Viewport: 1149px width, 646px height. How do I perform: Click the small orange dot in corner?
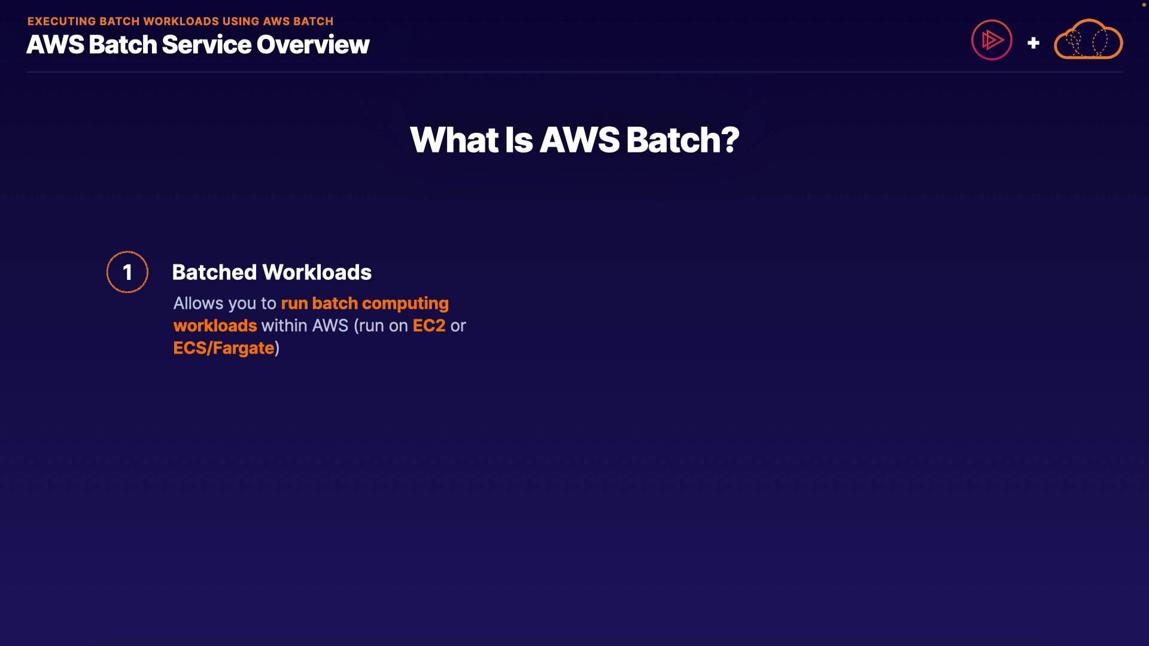tap(1144, 5)
